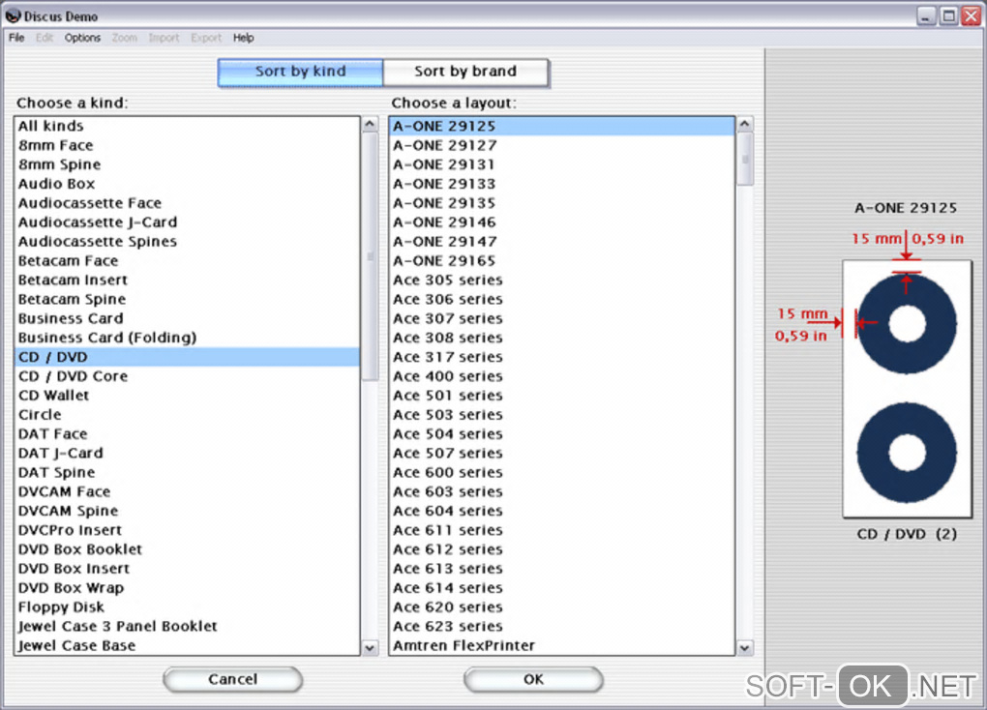Select 'Ace 623 series' layout

[x=562, y=626]
